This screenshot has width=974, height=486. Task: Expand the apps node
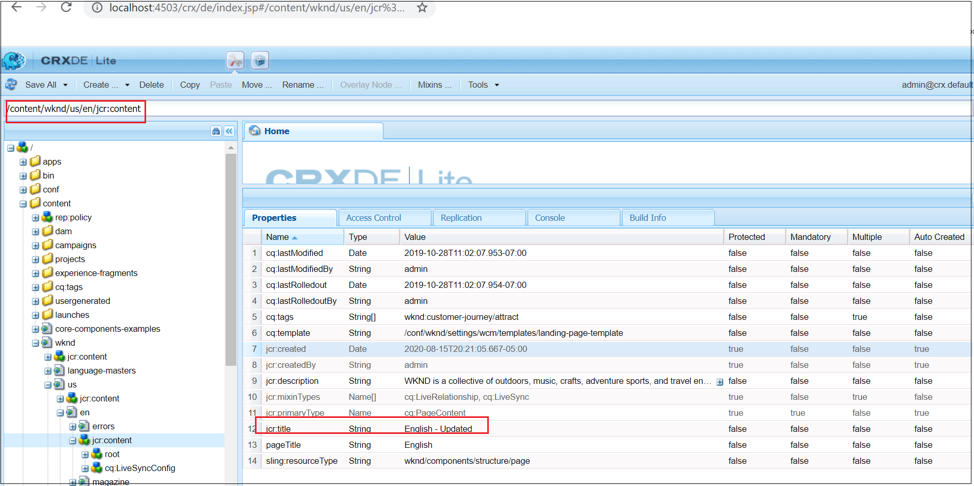coord(23,162)
